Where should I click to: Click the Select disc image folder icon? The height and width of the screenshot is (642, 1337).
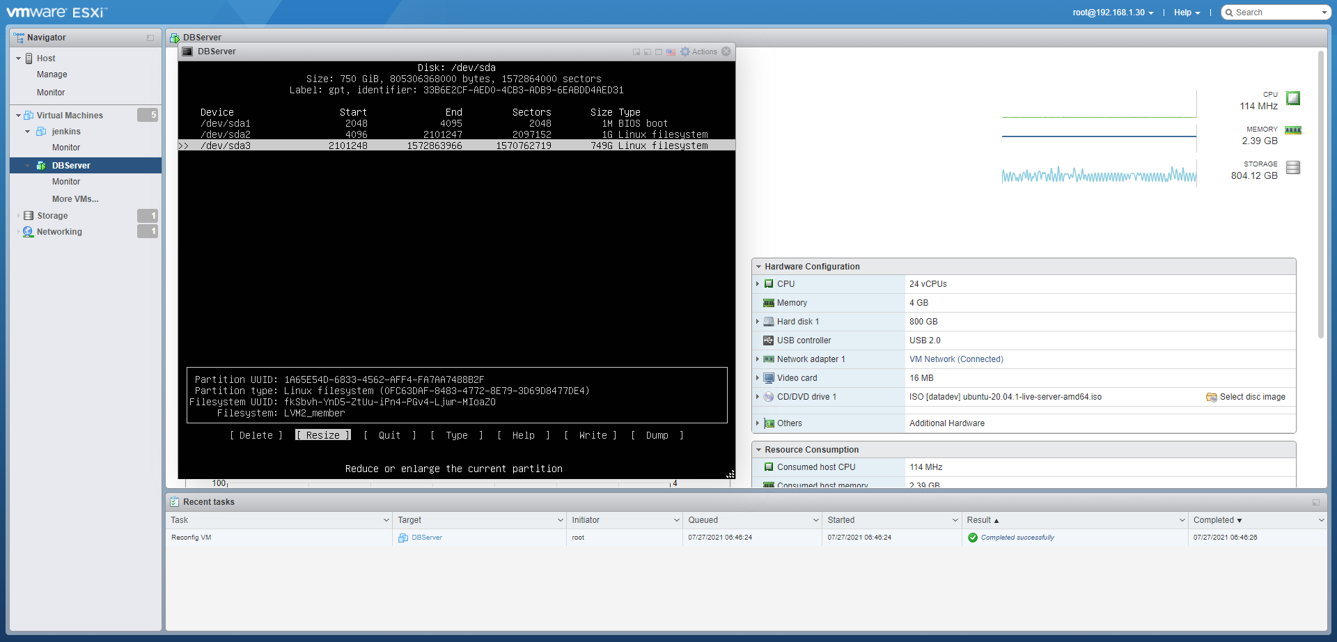[x=1211, y=398]
